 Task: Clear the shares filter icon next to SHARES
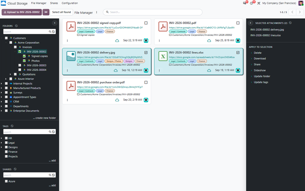point(15,169)
